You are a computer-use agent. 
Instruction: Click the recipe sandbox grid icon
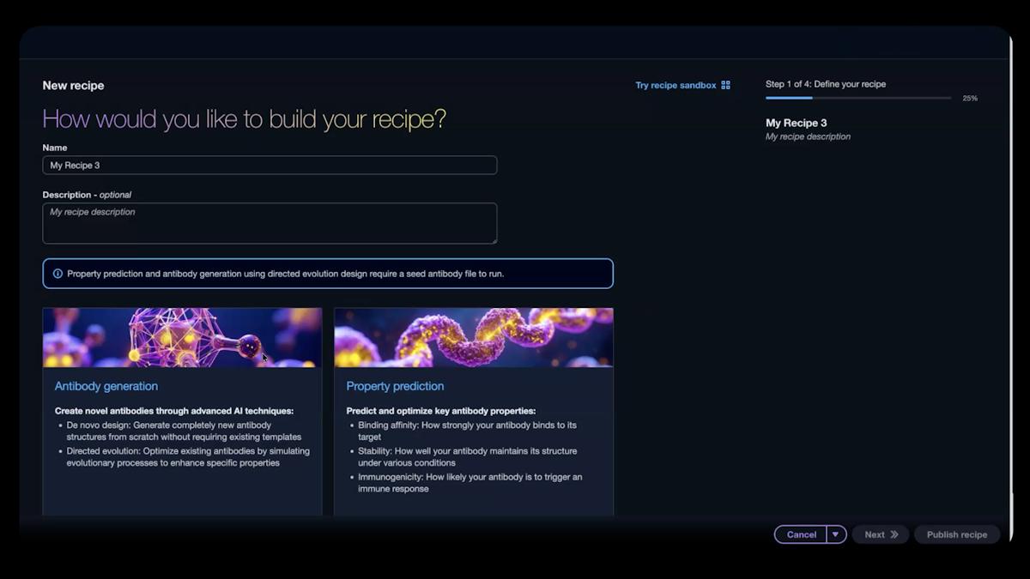click(725, 85)
